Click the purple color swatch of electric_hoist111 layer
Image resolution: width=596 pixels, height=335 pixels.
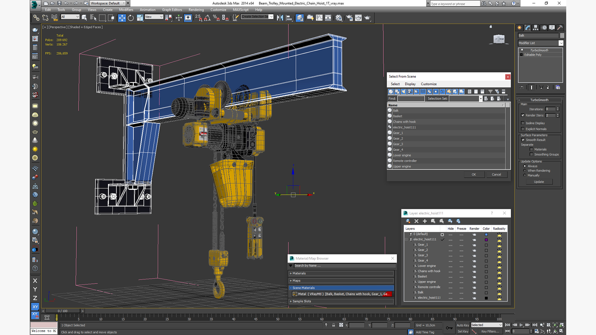click(x=486, y=240)
